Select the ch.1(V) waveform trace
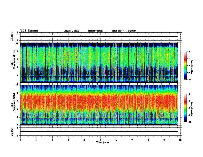This screenshot has height=157, width=203. point(99,36)
